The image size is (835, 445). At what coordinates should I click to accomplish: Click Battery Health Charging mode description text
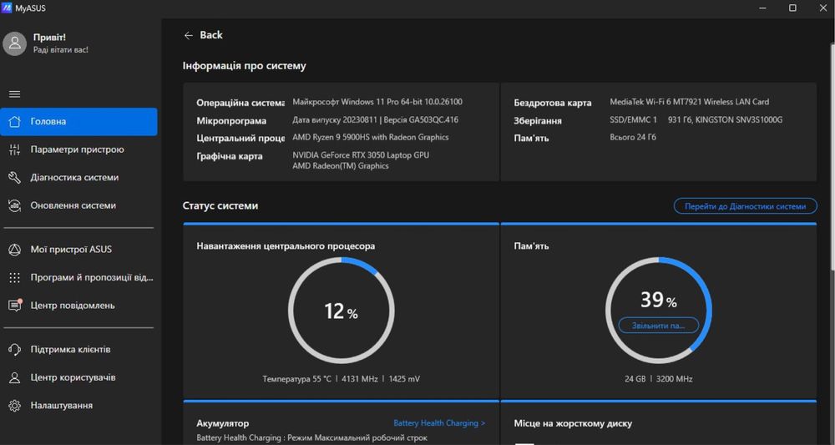311,437
